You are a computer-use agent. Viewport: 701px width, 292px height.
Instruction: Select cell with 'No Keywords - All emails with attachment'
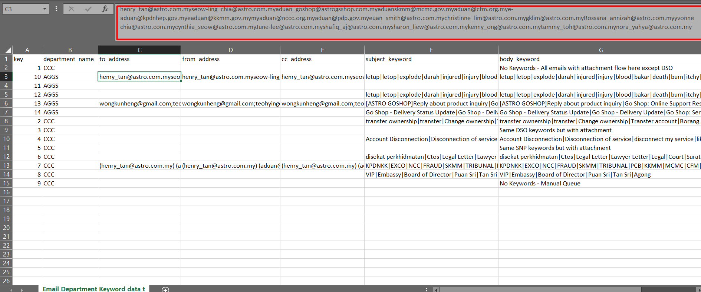point(600,68)
